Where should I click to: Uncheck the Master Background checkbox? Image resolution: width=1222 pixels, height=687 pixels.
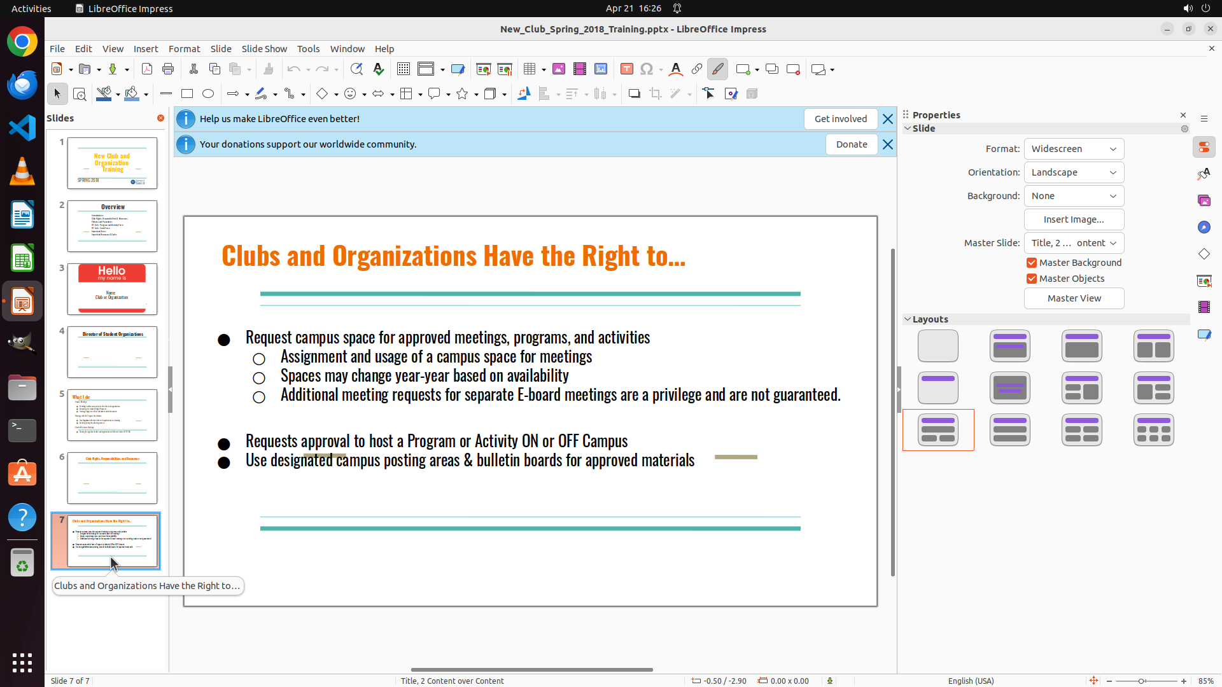point(1032,263)
